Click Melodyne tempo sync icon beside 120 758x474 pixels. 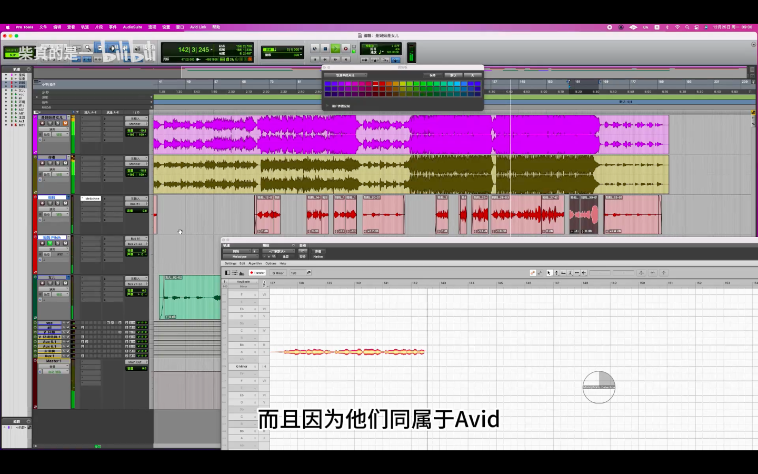[x=308, y=273]
